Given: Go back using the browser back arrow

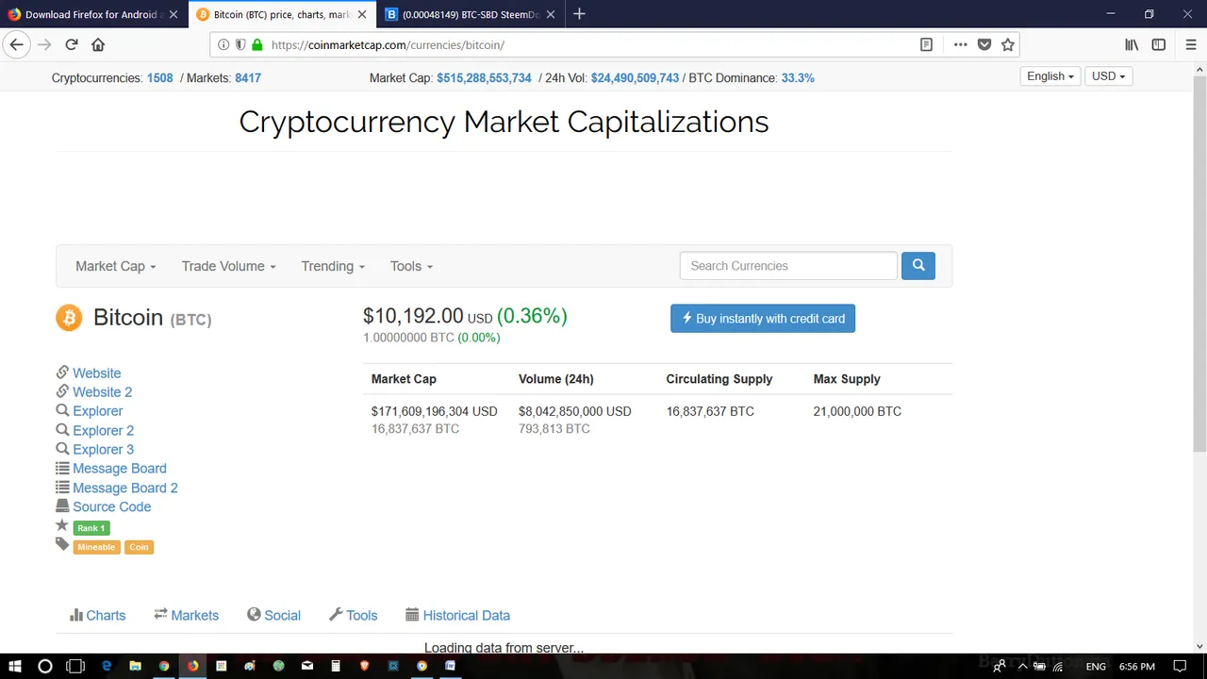Looking at the screenshot, I should [x=16, y=44].
